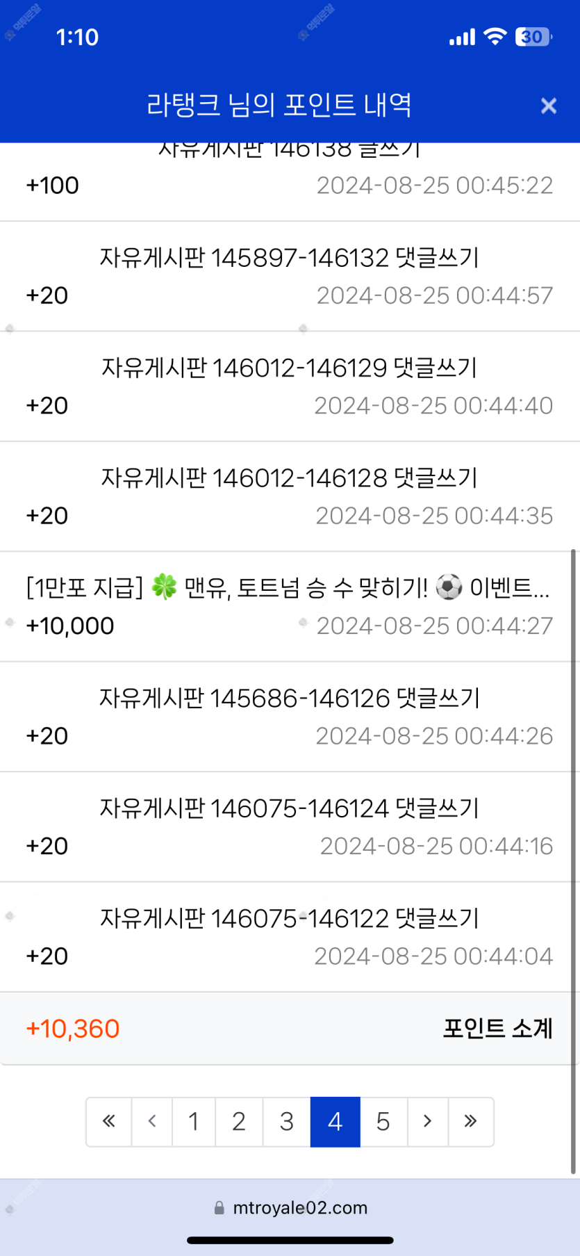Image resolution: width=580 pixels, height=1256 pixels.
Task: Jump to first page with double-left arrow
Action: [x=109, y=1121]
